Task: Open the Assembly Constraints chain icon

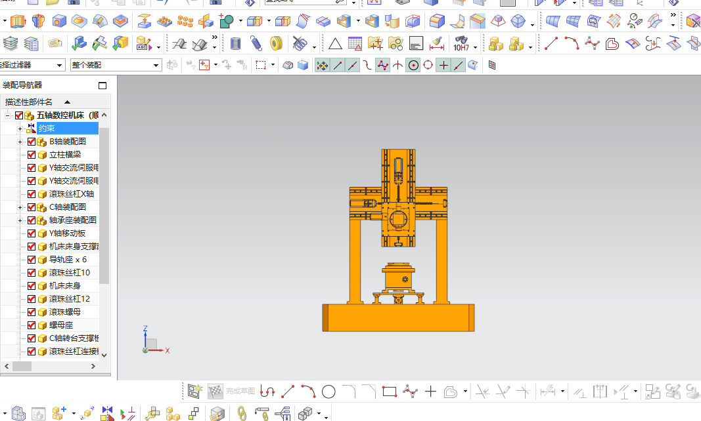Action: (241, 413)
